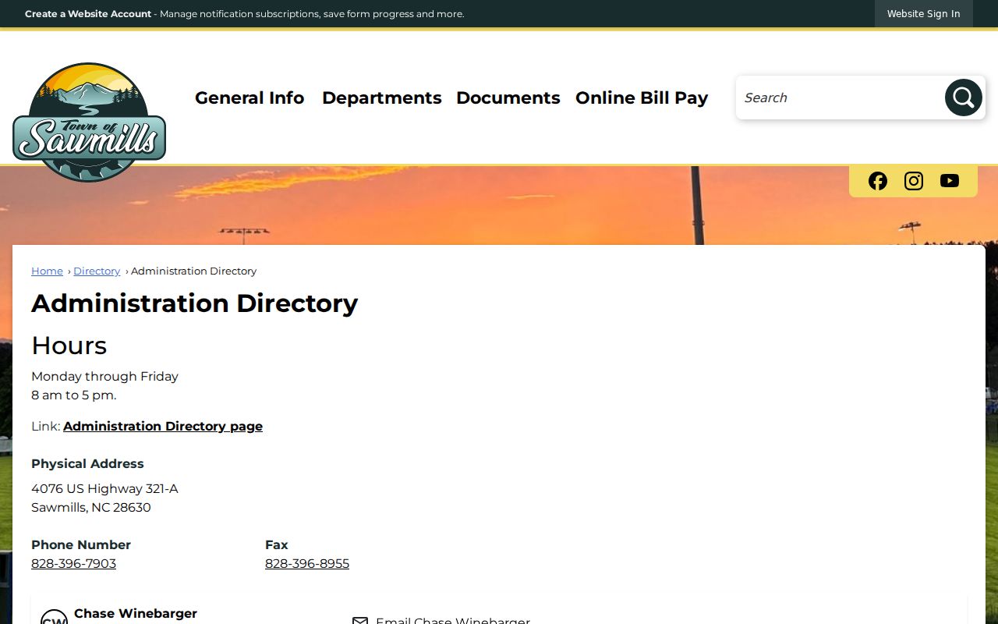This screenshot has height=624, width=998.
Task: Click the Sawmills, NC 28630 text
Action: coord(91,507)
